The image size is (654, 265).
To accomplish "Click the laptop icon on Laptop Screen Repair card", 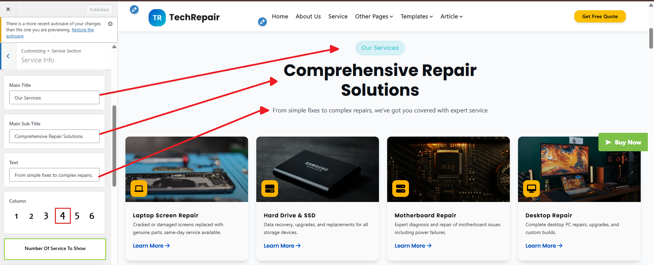I will (x=139, y=188).
